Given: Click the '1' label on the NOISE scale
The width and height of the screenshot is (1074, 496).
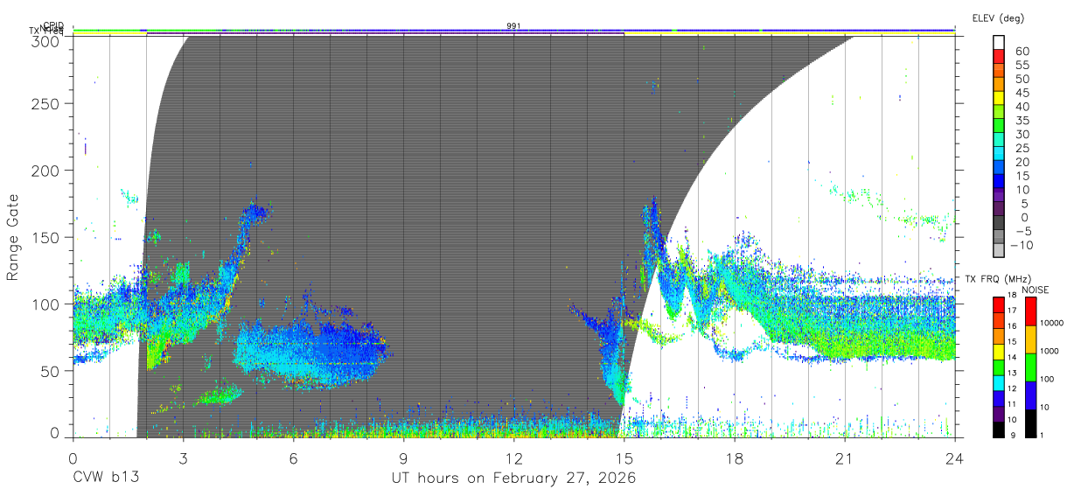Looking at the screenshot, I should pyautogui.click(x=1040, y=435).
